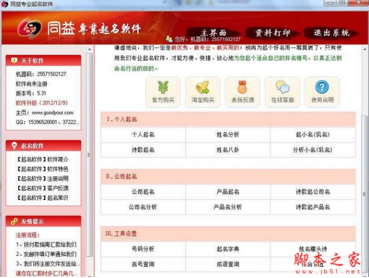Open 【起名软件】客户反馈 link

click(42, 188)
